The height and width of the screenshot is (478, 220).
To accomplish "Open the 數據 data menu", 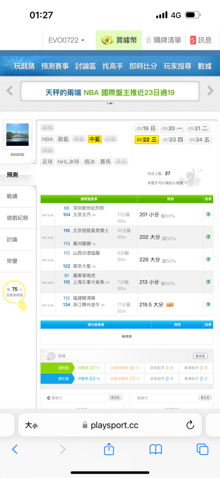I will (205, 66).
